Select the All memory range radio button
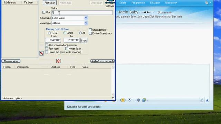221x124 pixels. (80, 33)
